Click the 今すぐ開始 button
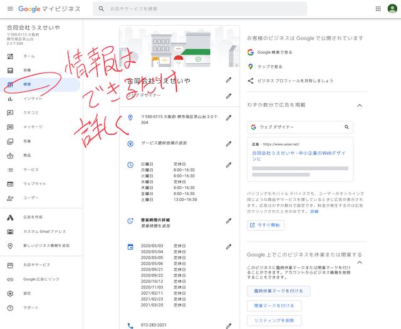This screenshot has height=329, width=401. coord(266,225)
